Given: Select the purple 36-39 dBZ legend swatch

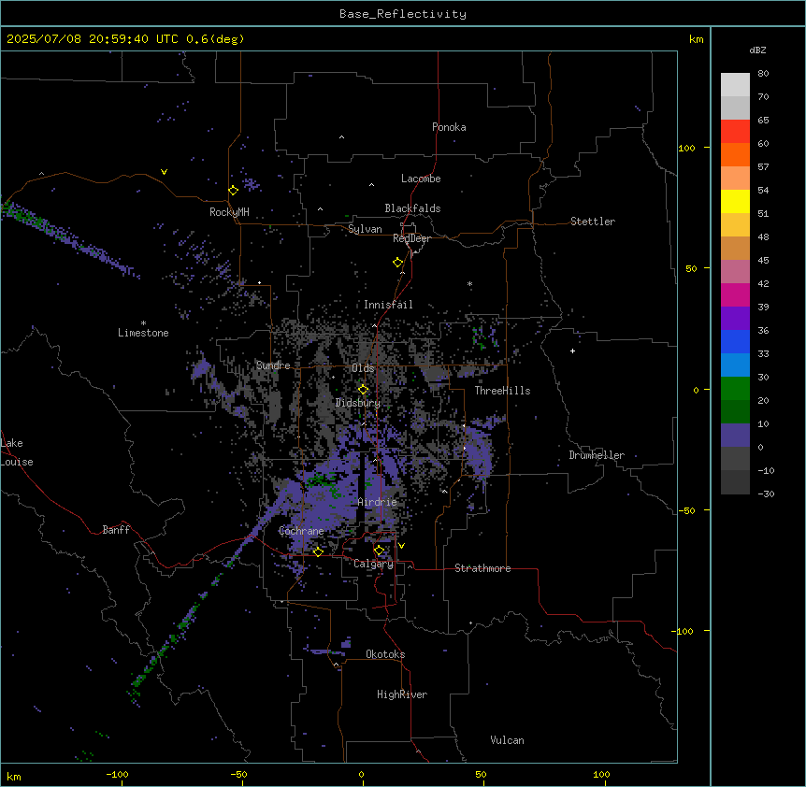Looking at the screenshot, I should pos(735,319).
